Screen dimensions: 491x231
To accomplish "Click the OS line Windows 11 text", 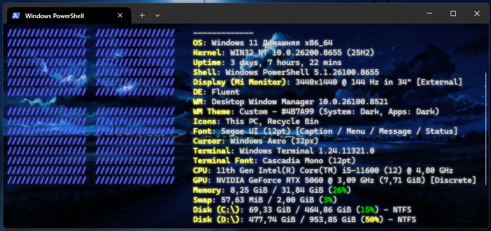I will [x=263, y=43].
